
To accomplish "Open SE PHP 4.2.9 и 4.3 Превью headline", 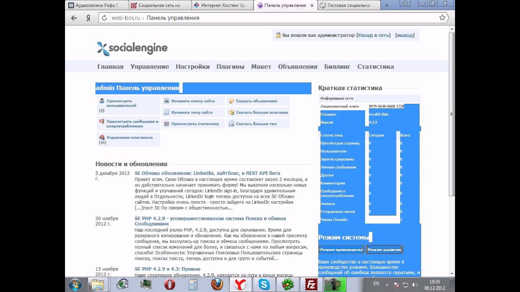I will click(167, 269).
